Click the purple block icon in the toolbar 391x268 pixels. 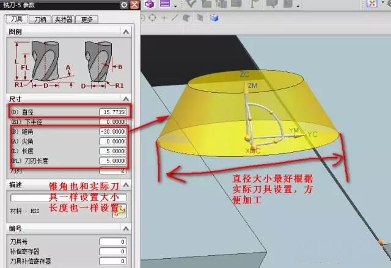(x=150, y=4)
